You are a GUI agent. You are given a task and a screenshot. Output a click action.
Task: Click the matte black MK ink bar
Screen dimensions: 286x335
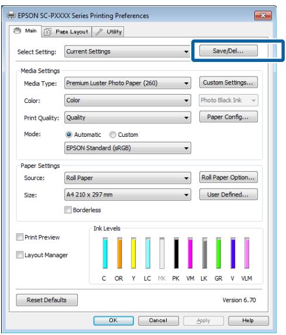coord(162,253)
